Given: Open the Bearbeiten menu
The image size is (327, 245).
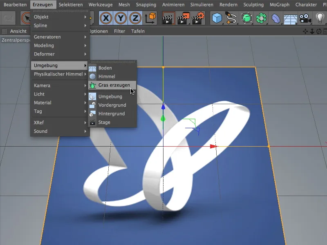Looking at the screenshot, I should (x=15, y=4).
